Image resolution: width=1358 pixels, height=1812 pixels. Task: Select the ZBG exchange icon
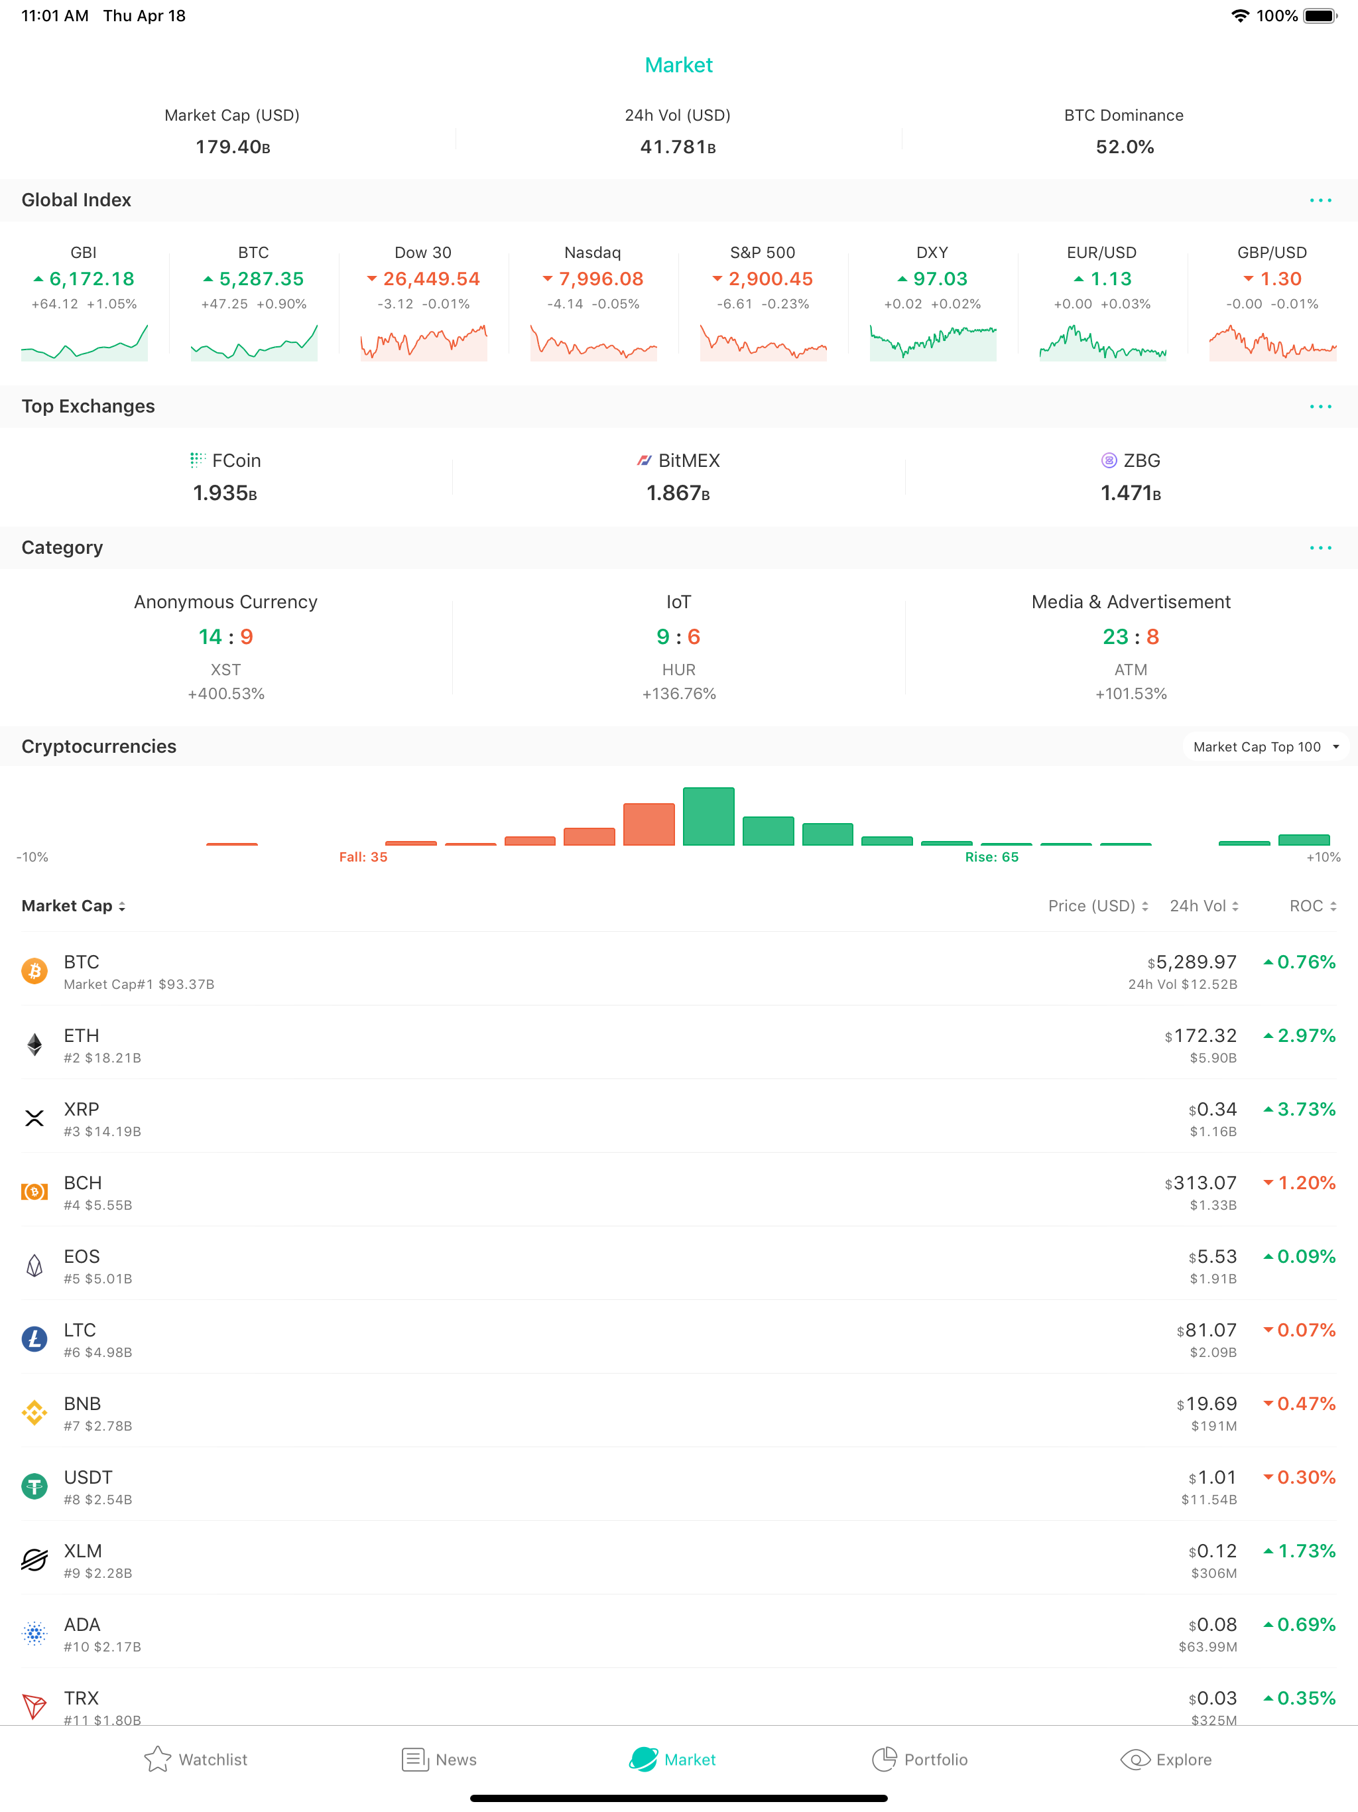pyautogui.click(x=1109, y=460)
